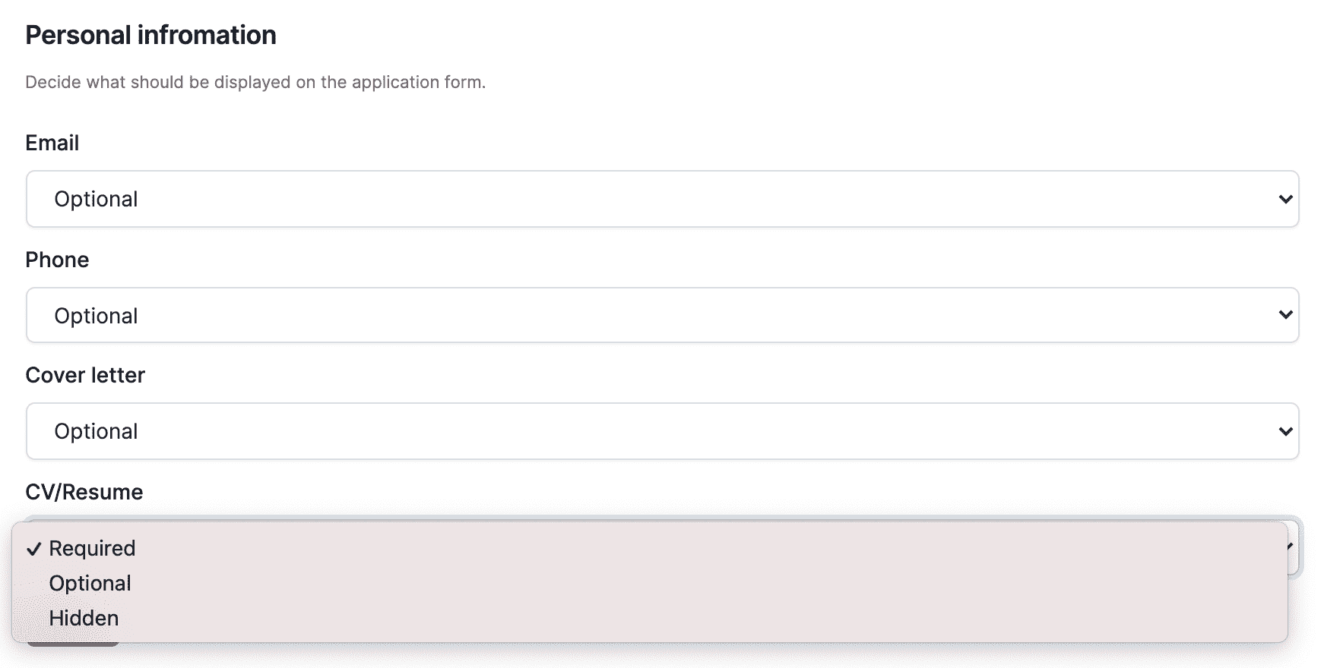Expand the Cover letter dropdown

pyautogui.click(x=661, y=431)
